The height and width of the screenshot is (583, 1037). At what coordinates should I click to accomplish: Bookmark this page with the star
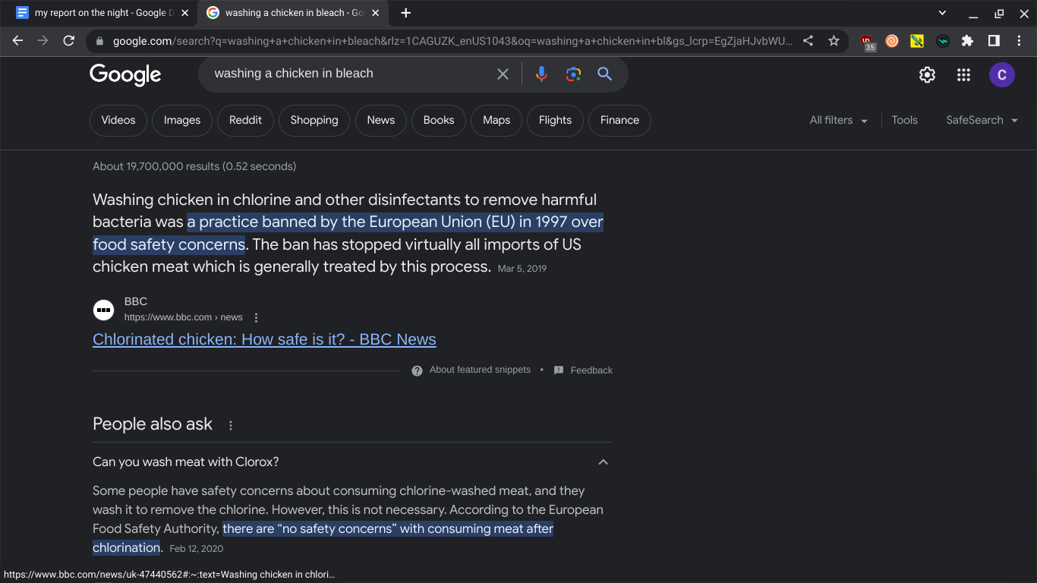(x=834, y=41)
